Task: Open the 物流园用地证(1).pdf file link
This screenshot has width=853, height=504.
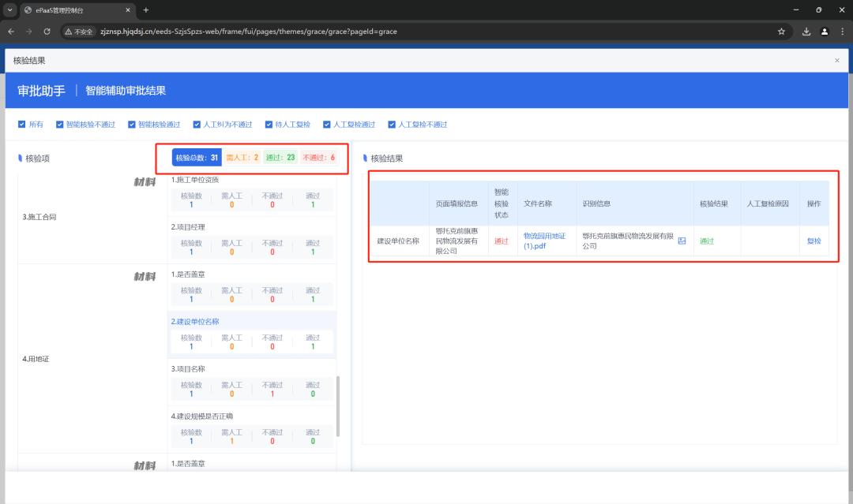Action: point(544,241)
